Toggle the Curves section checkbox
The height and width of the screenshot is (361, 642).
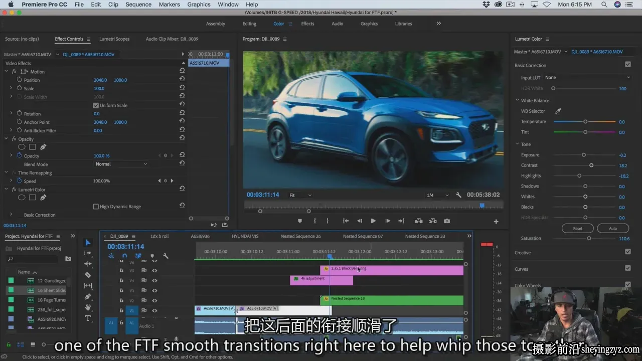pos(627,268)
